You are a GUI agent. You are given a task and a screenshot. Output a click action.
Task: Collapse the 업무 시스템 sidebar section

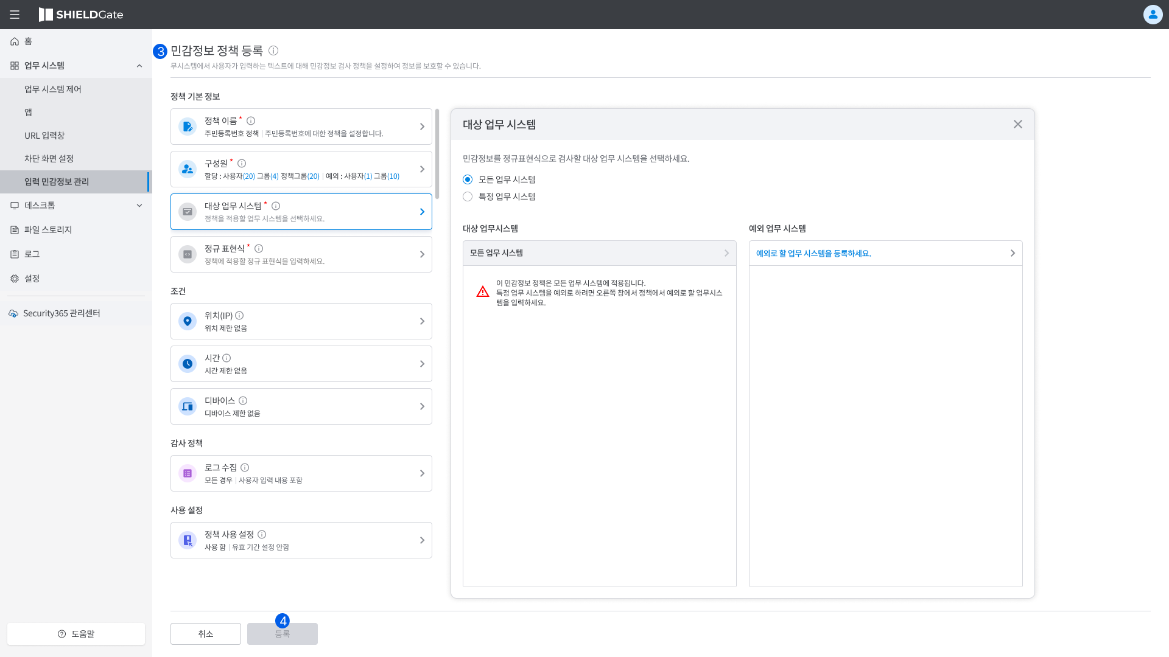139,66
